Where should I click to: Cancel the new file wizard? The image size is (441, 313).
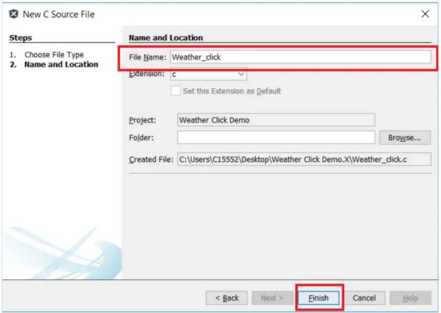[364, 298]
